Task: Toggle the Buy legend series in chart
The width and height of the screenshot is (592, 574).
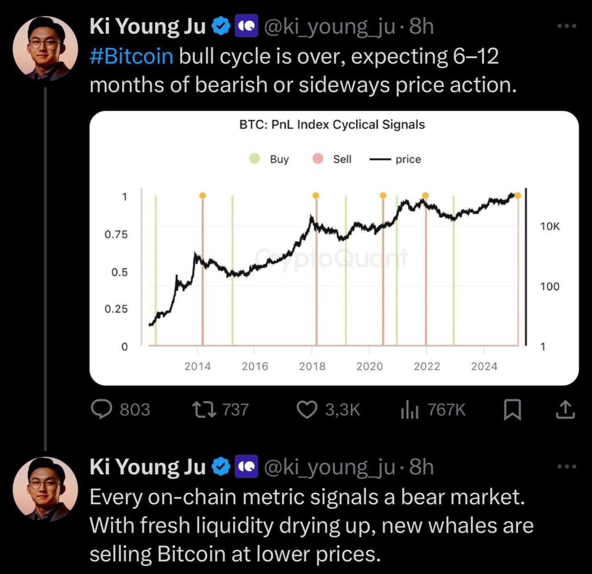Action: point(269,159)
